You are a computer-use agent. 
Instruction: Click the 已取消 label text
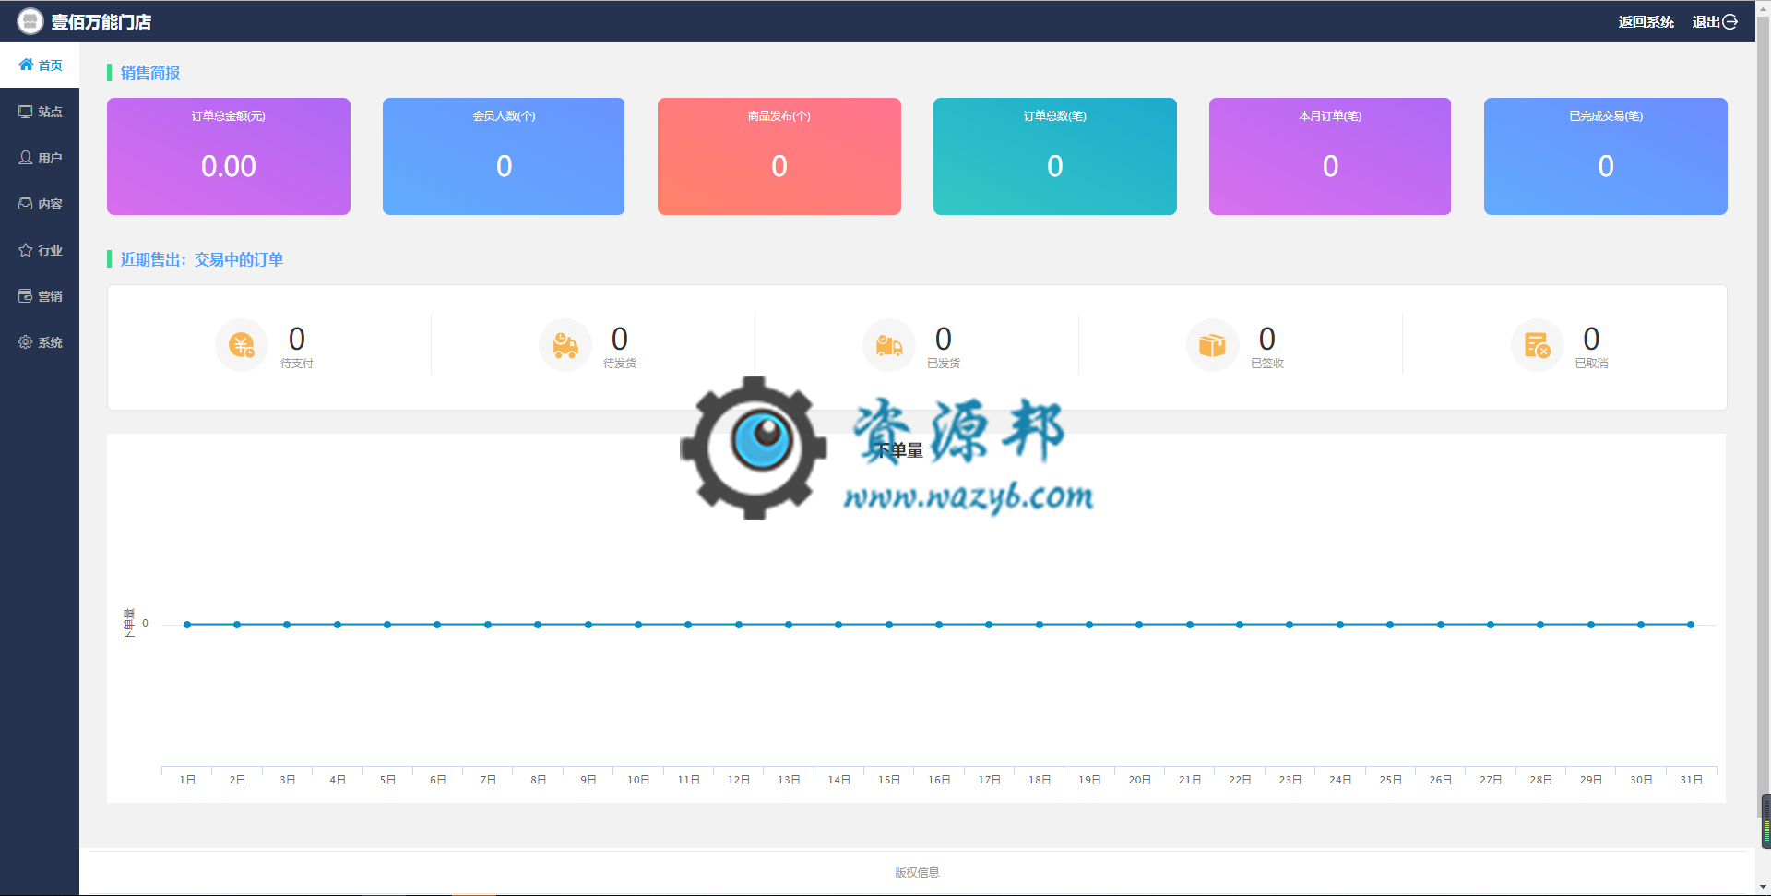(x=1591, y=364)
